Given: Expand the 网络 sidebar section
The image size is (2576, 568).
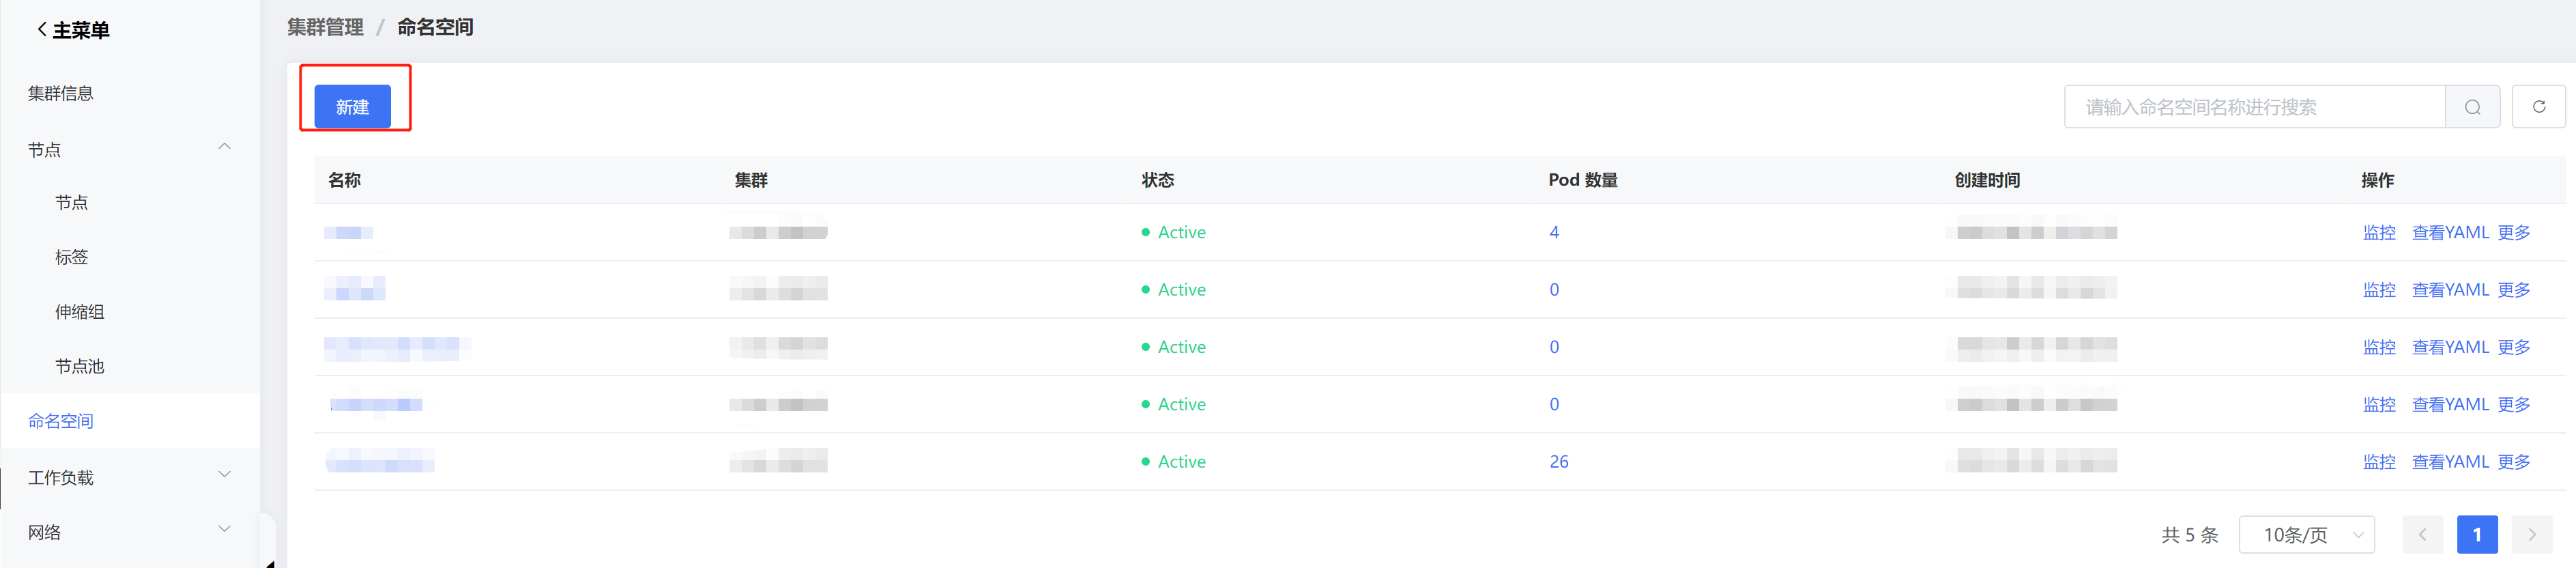Looking at the screenshot, I should point(224,530).
